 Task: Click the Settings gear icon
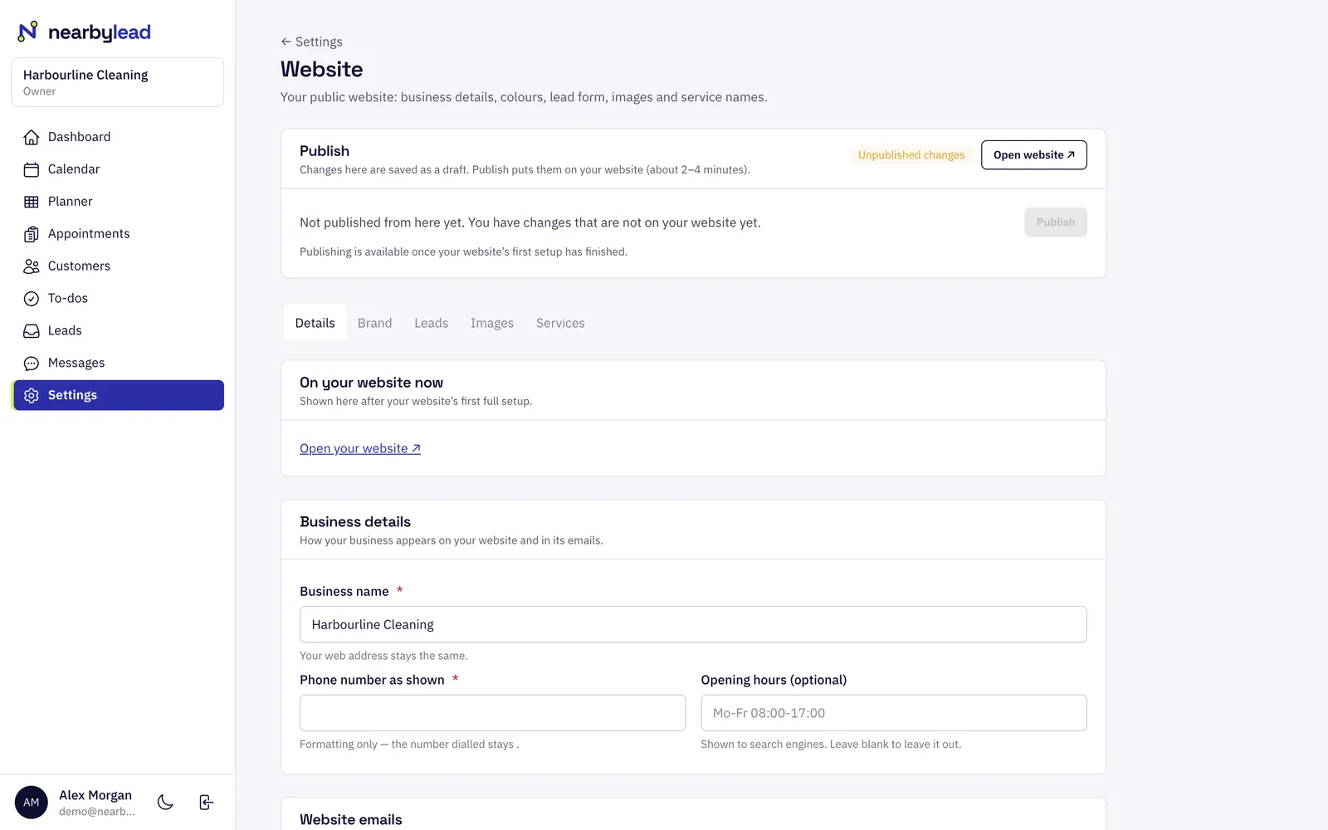point(32,396)
